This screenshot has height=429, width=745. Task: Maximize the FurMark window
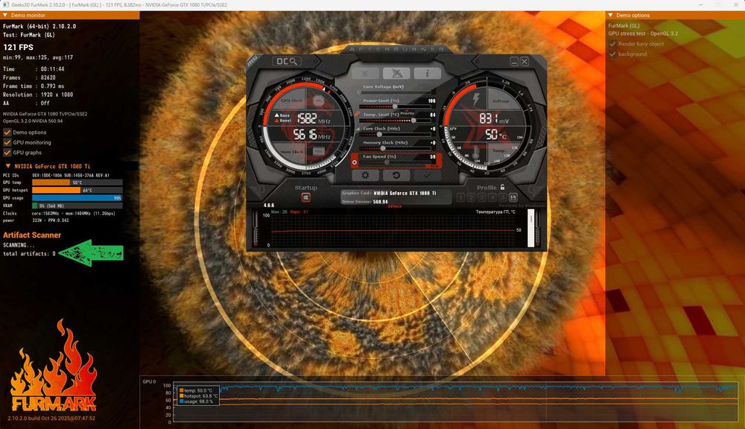[x=718, y=4]
